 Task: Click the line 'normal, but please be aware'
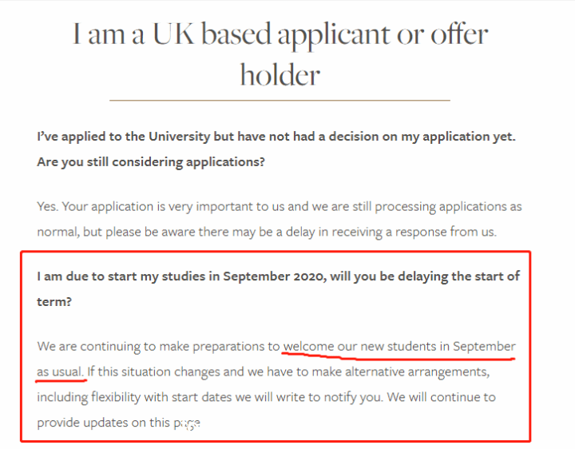(267, 232)
